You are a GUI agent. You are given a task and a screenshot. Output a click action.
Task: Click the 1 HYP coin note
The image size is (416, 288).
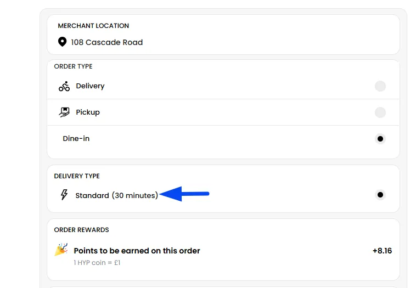click(97, 263)
